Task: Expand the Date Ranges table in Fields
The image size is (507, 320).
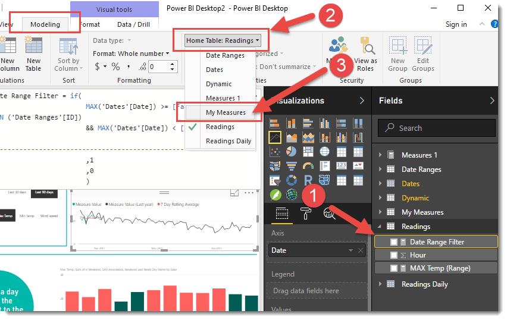Action: pos(380,170)
